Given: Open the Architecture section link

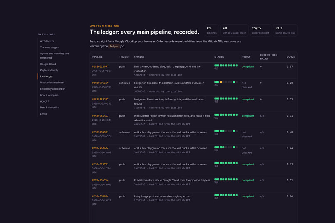Looking at the screenshot, I should pyautogui.click(x=47, y=41).
